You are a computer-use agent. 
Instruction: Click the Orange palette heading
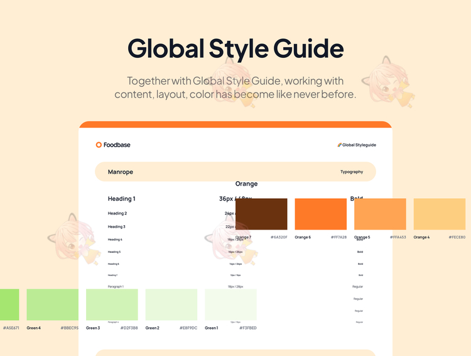point(246,184)
